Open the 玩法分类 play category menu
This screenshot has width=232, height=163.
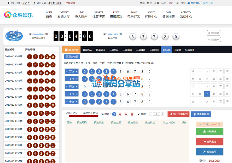pyautogui.click(x=71, y=50)
